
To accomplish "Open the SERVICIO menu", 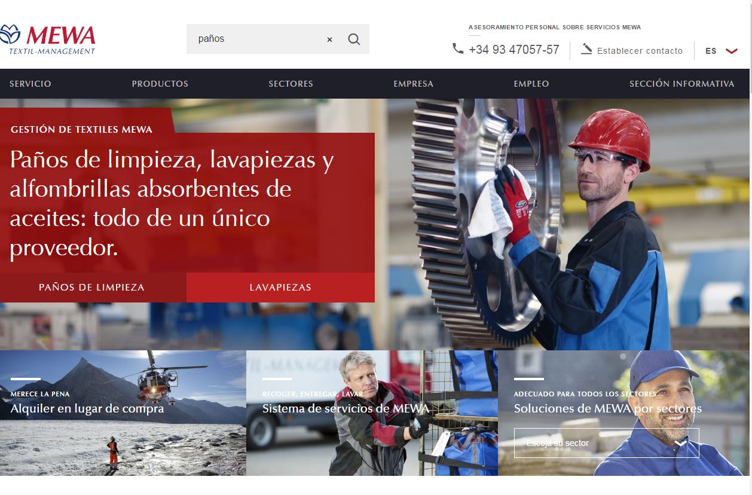I will 30,84.
